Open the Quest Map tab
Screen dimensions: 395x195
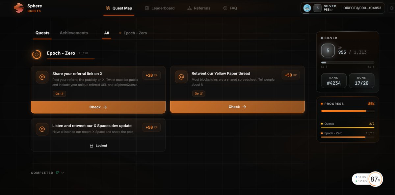pyautogui.click(x=119, y=8)
